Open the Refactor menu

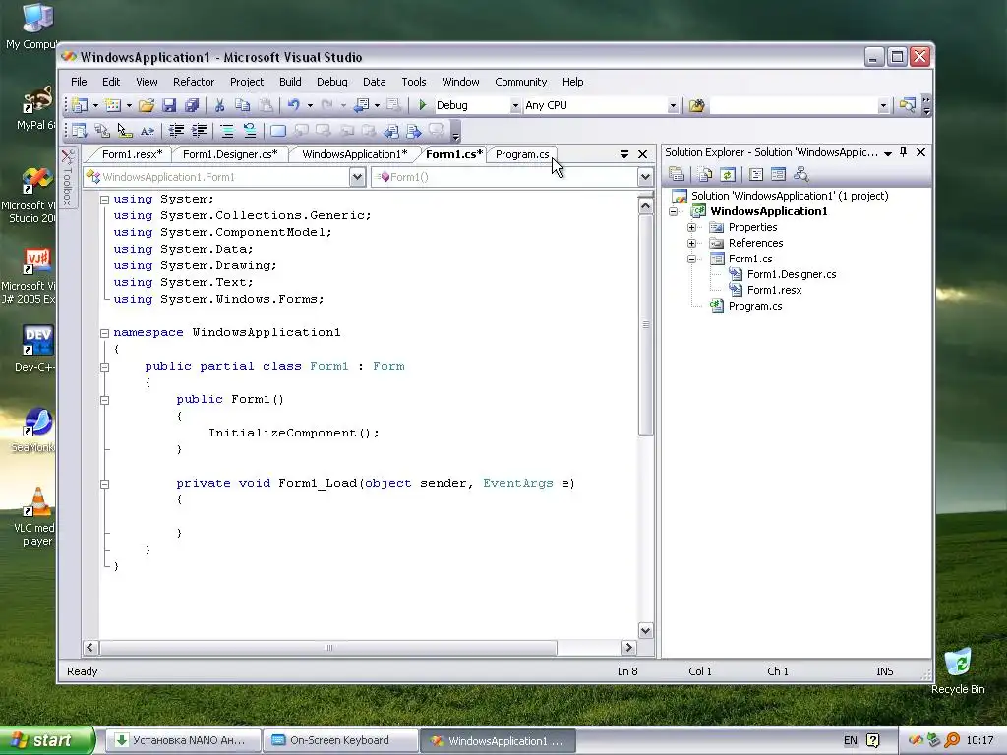194,82
